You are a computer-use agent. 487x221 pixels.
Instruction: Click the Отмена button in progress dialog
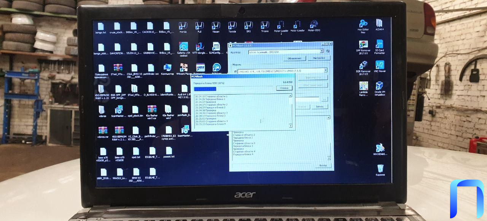284,88
